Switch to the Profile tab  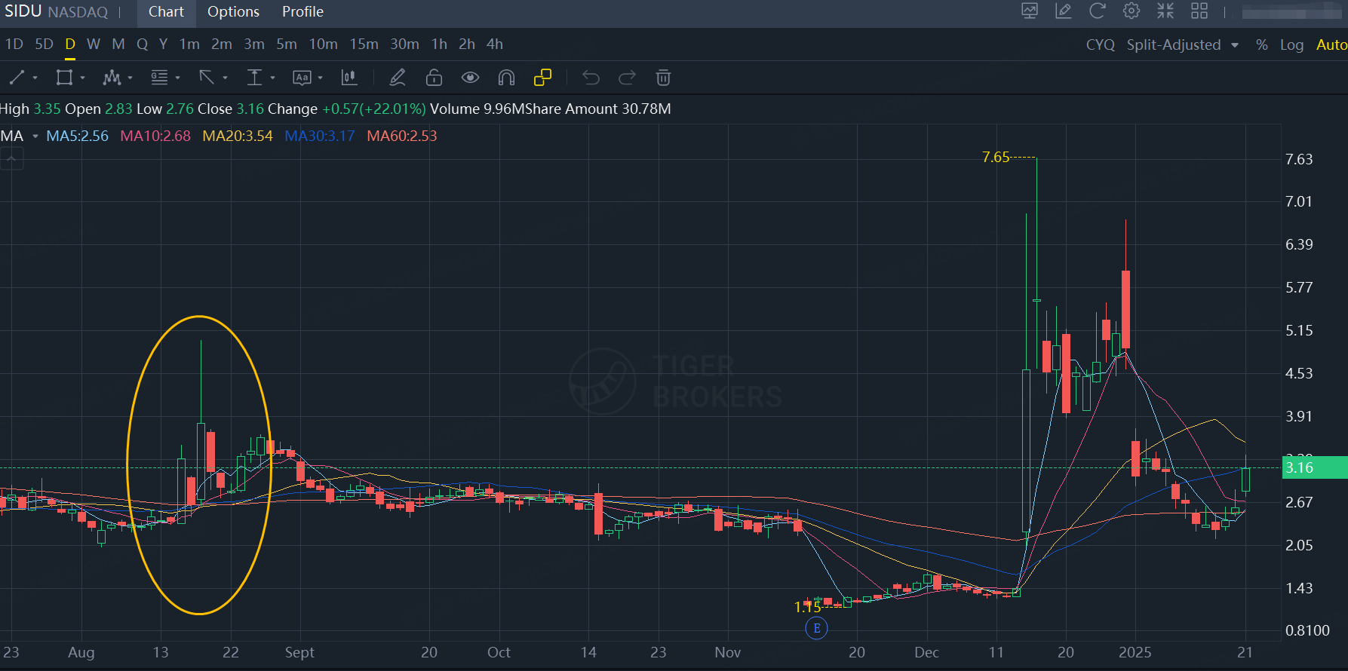[x=302, y=12]
